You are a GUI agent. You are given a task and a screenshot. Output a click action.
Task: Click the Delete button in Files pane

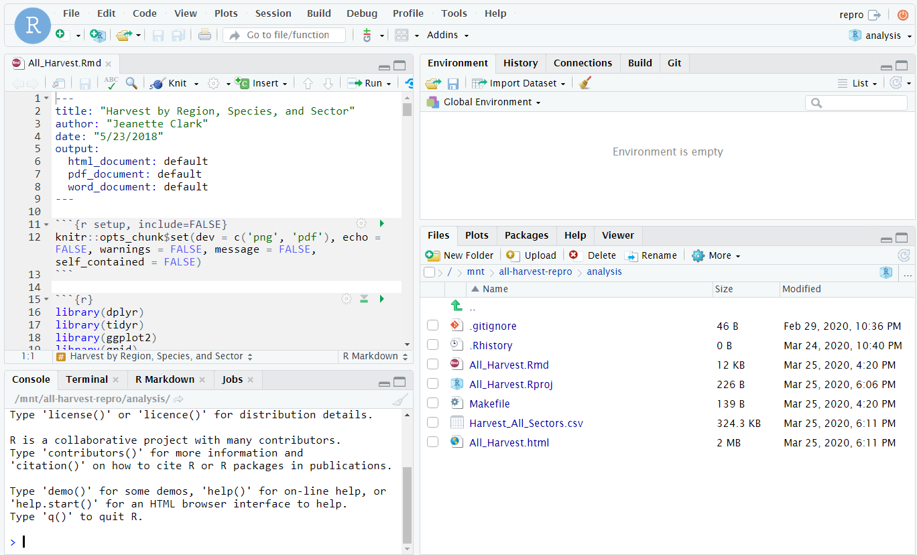(x=593, y=255)
